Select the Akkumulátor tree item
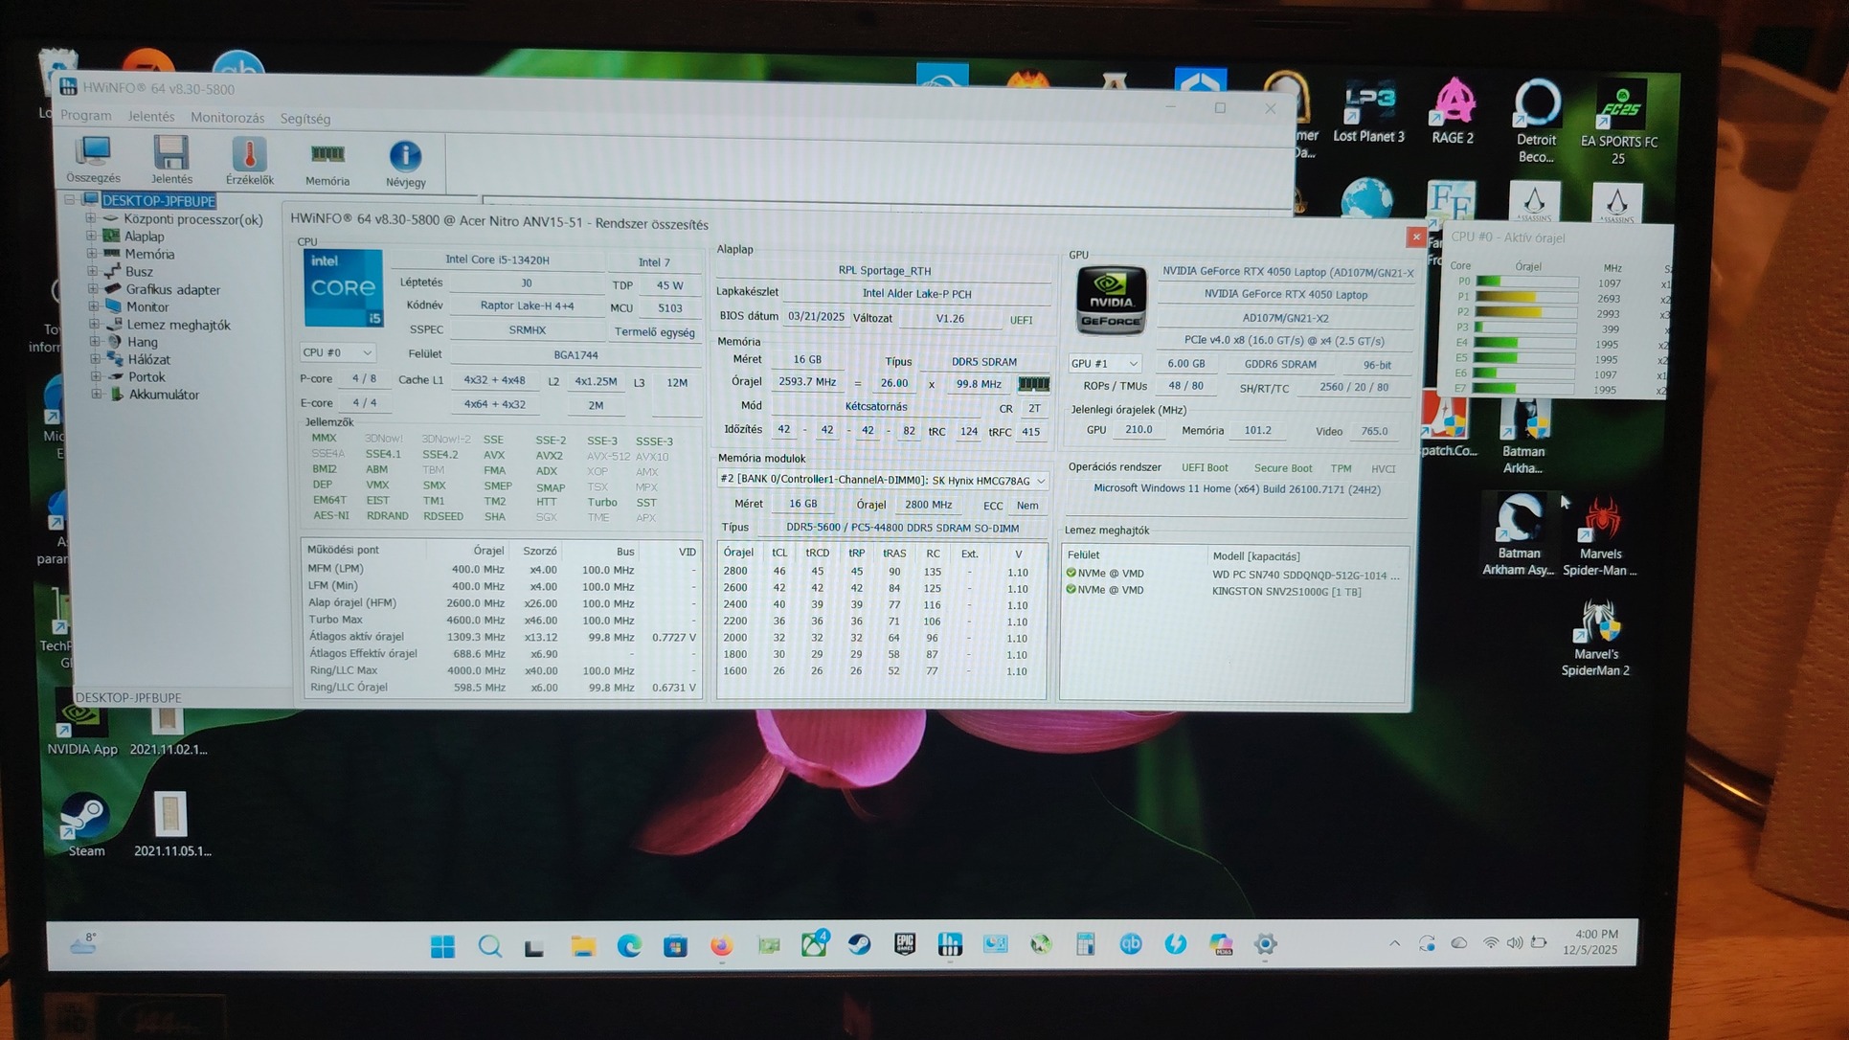The width and height of the screenshot is (1849, 1040). [x=163, y=395]
